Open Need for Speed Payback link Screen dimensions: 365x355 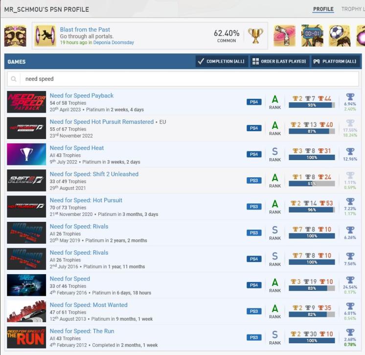click(x=82, y=95)
